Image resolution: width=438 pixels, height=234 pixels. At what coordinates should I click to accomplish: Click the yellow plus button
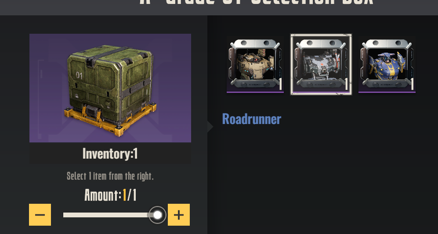coord(179,215)
